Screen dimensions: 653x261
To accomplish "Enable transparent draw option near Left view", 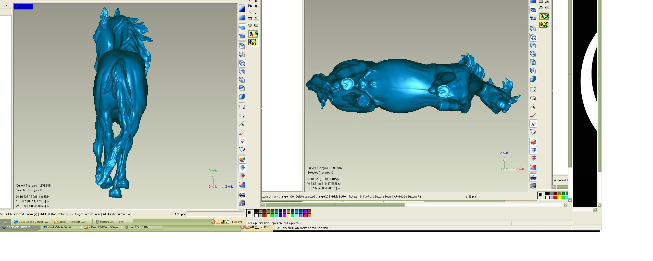I will point(253,42).
